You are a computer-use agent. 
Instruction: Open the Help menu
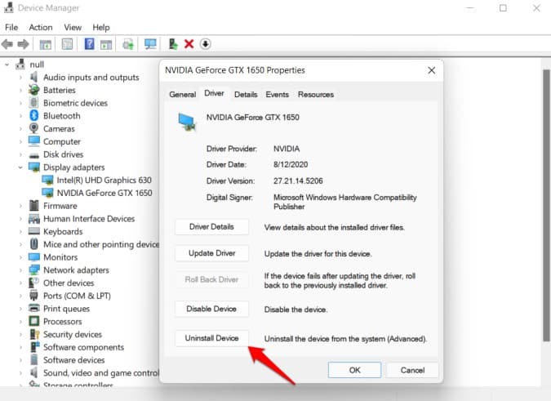(x=101, y=27)
